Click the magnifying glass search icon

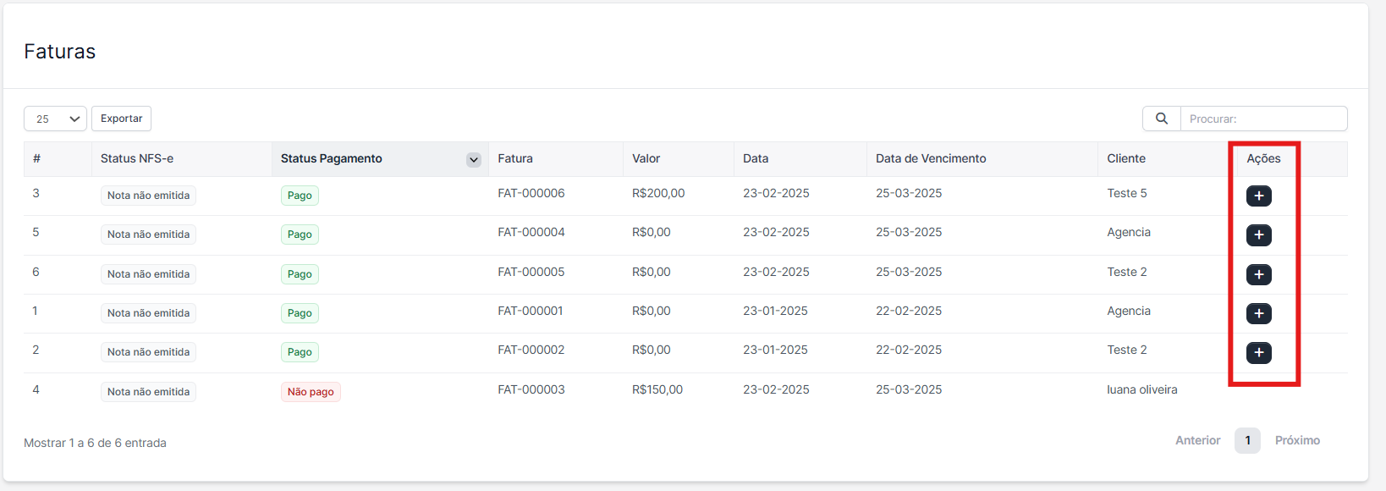click(1161, 119)
